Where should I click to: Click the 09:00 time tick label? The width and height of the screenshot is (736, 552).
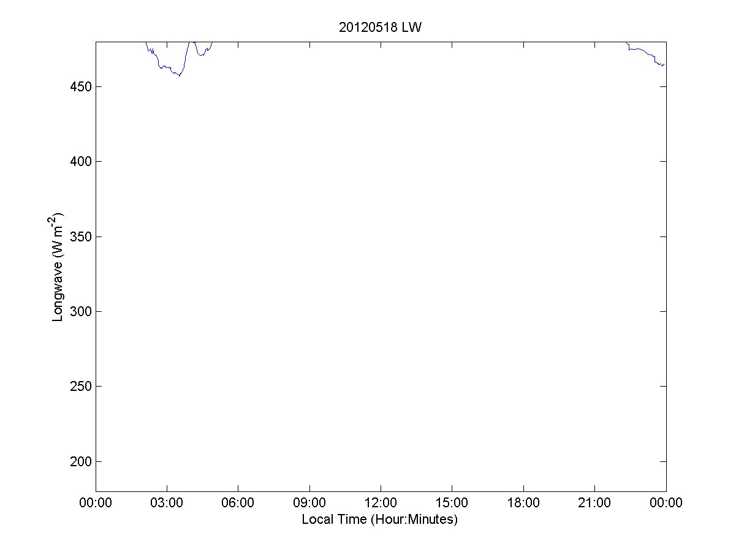309,503
